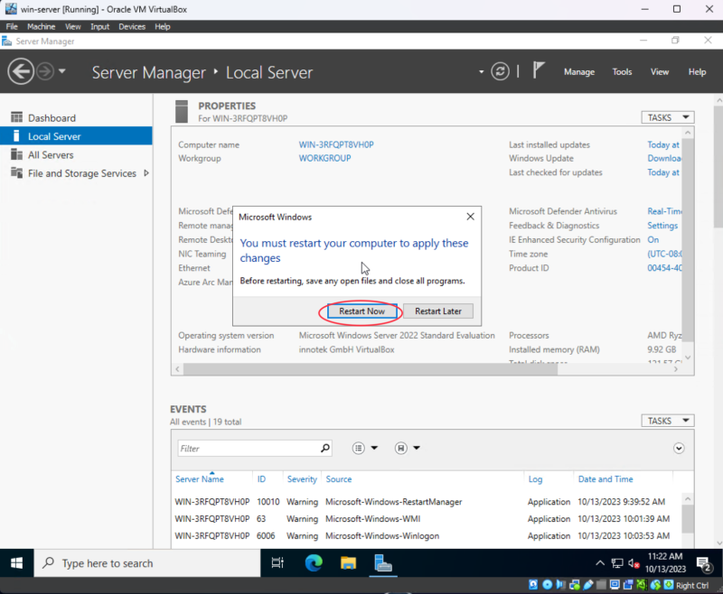Image resolution: width=723 pixels, height=594 pixels.
Task: Expand the events section chevron button
Action: point(679,448)
